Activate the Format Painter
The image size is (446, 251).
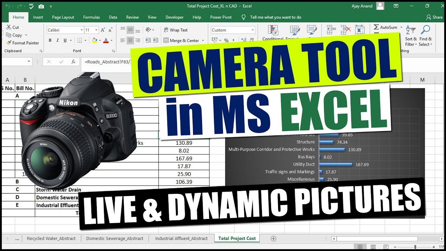pyautogui.click(x=23, y=43)
